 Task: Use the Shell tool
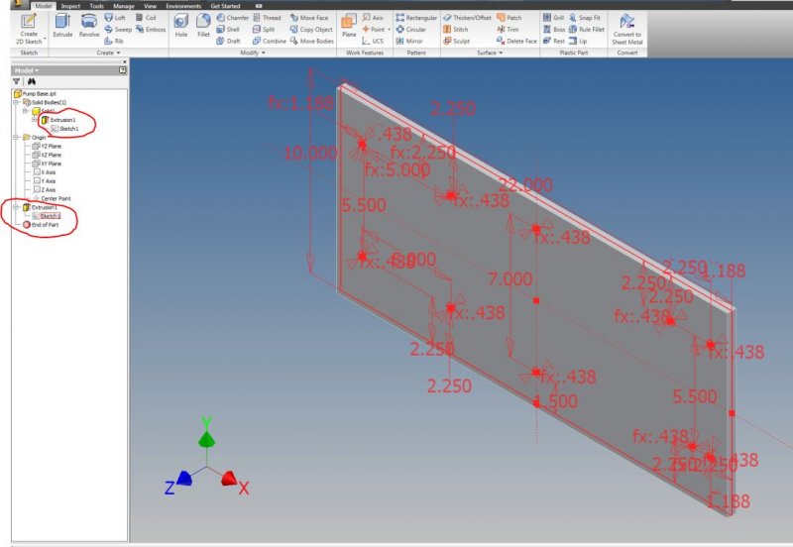228,30
